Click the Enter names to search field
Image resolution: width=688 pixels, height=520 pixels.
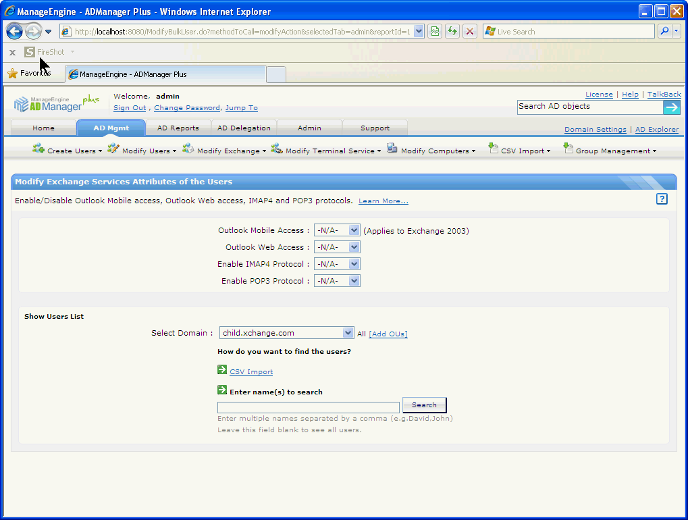(x=309, y=407)
